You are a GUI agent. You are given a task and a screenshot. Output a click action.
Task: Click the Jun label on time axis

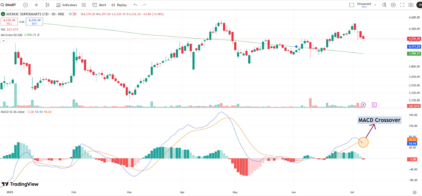[294, 192]
